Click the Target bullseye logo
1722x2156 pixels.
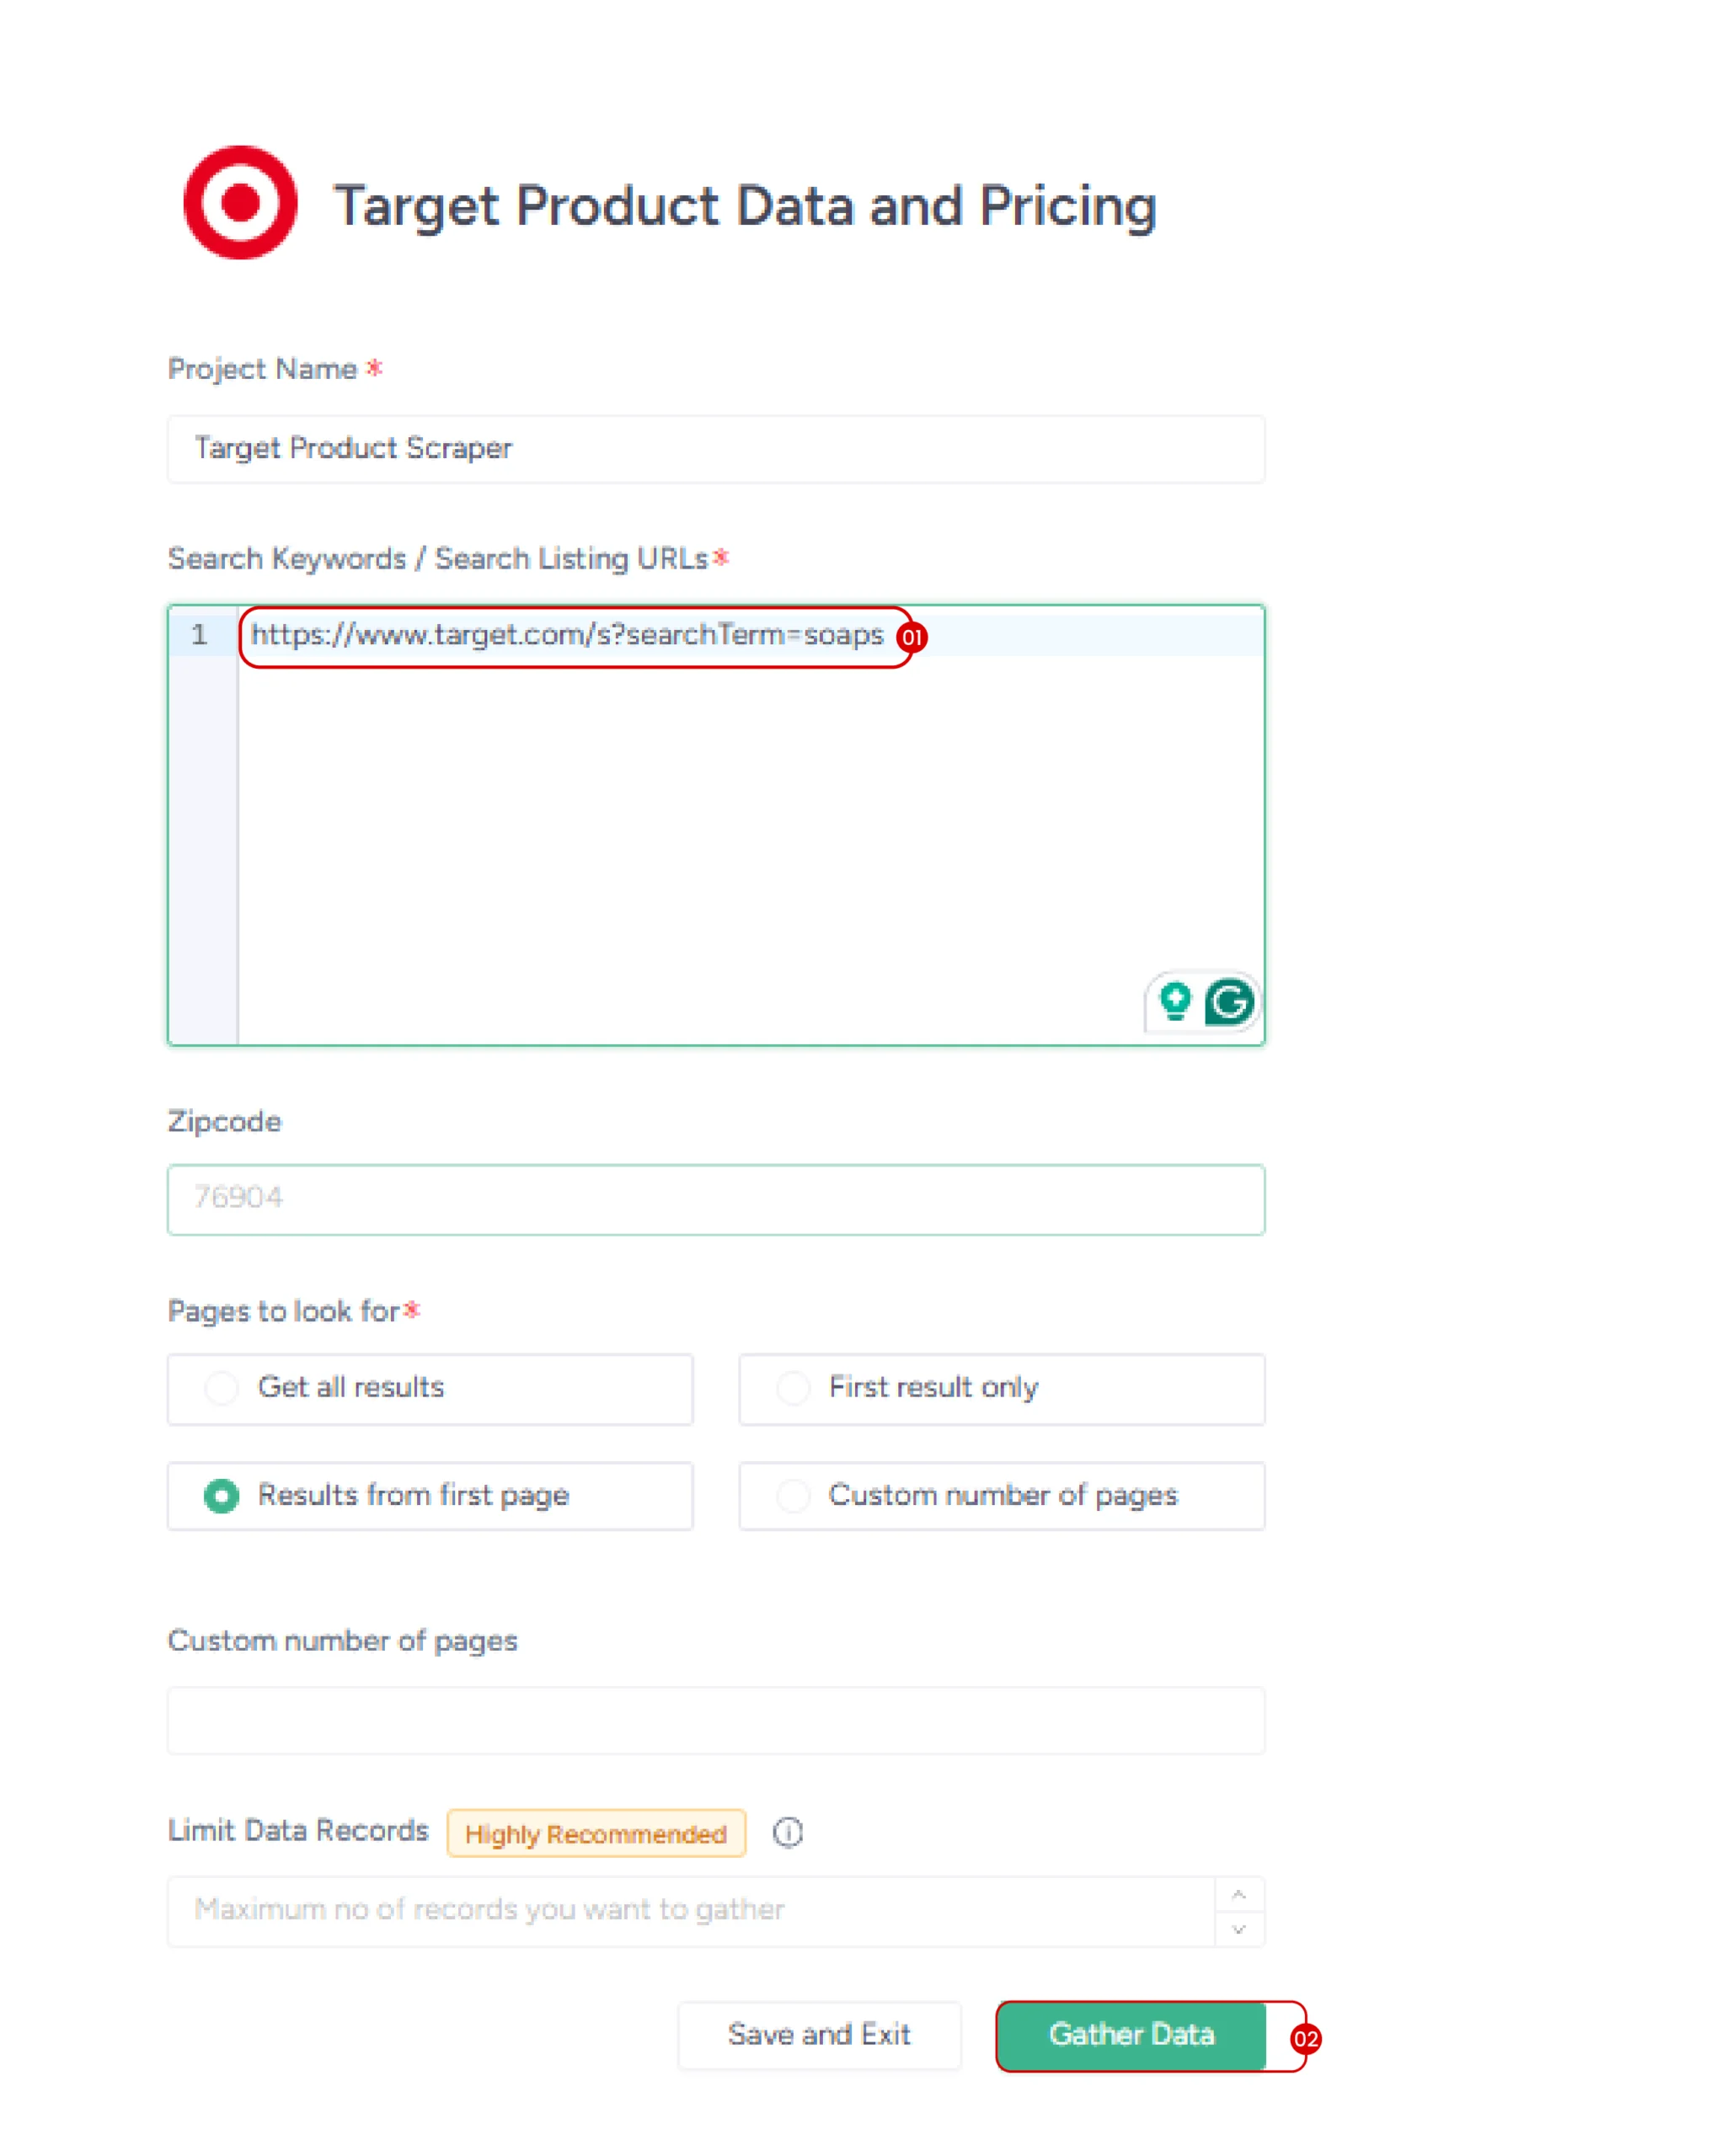(240, 203)
